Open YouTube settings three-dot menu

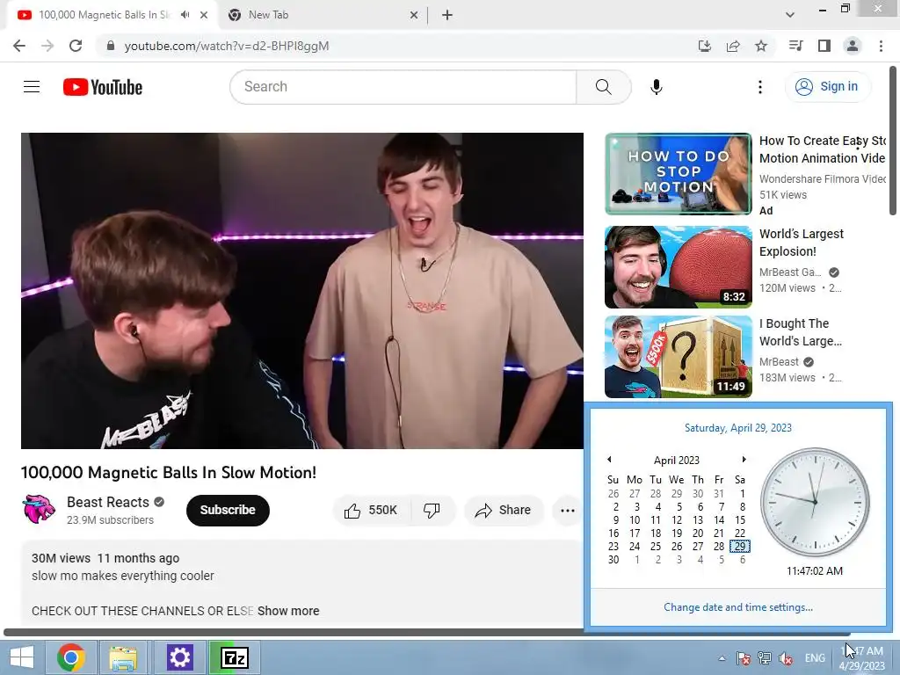coord(760,87)
